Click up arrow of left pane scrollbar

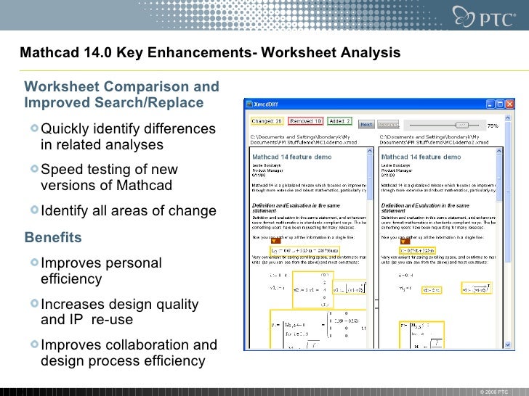370,151
